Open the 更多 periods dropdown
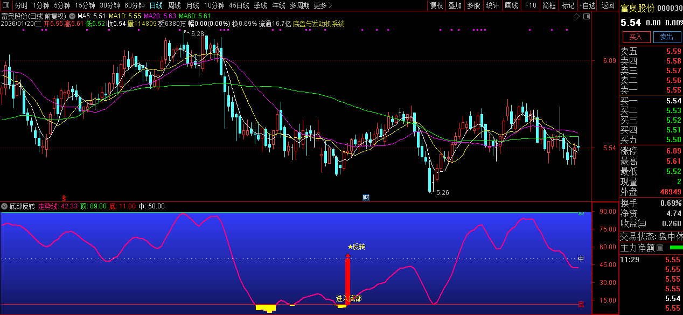Viewport: 683px width, 315px height. pyautogui.click(x=320, y=5)
